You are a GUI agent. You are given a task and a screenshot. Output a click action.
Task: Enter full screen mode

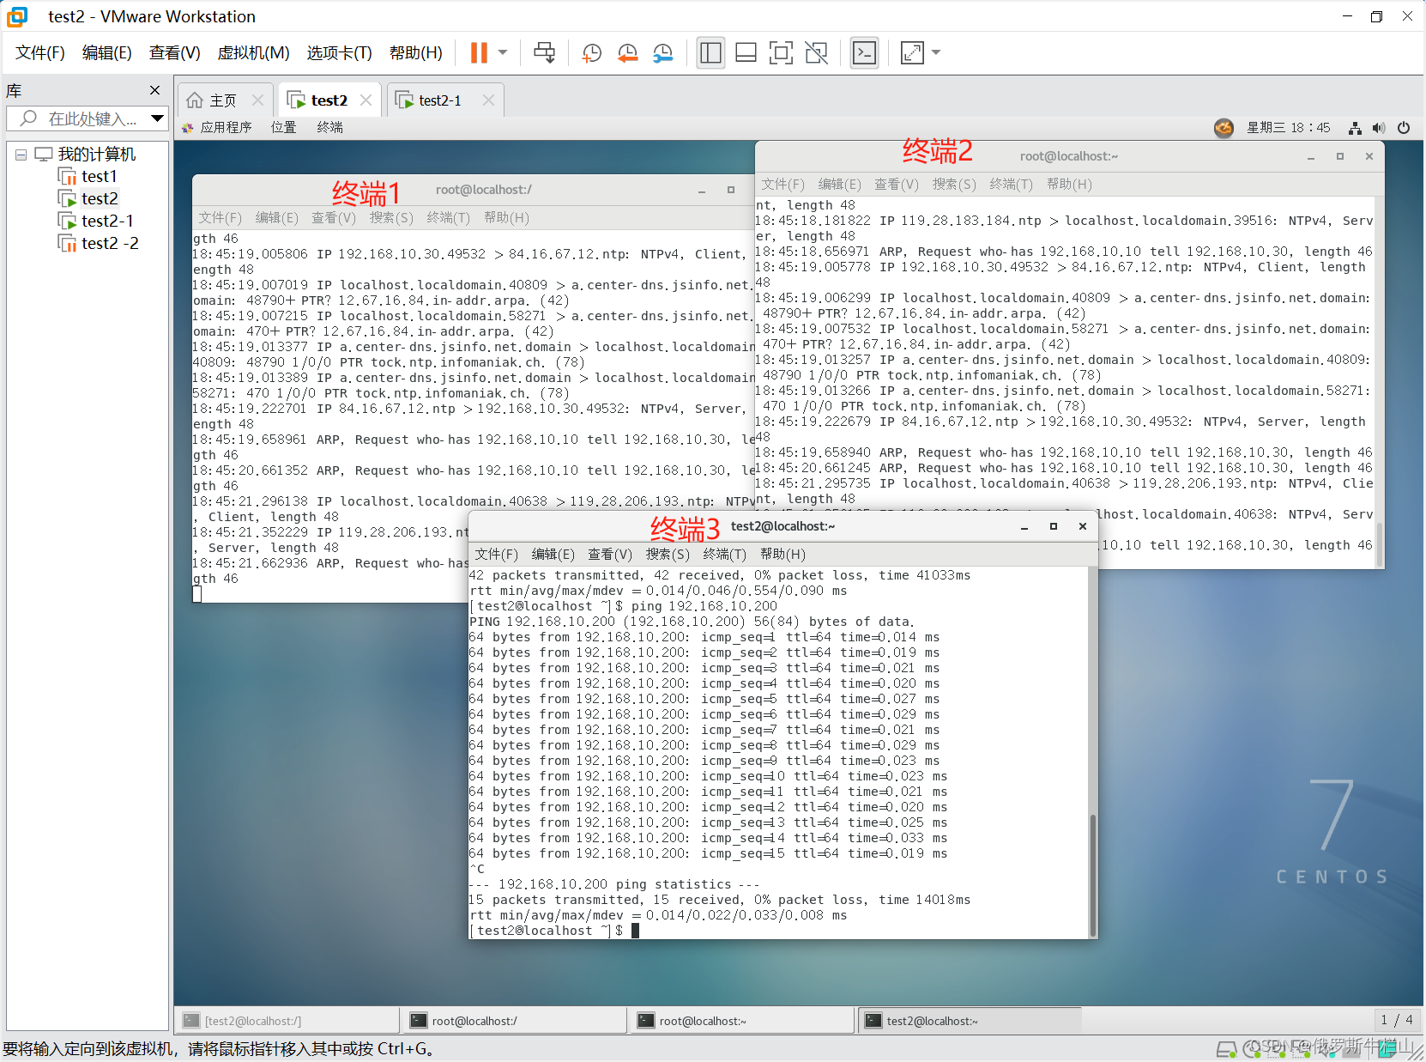[781, 53]
